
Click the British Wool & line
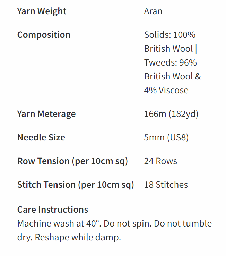pos(173,76)
